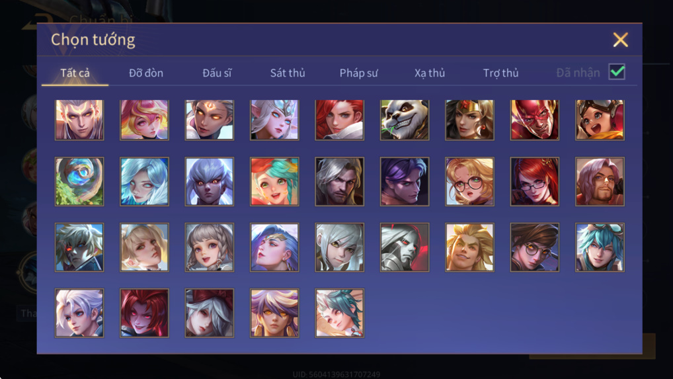Select the dark red-haired glowing-eyed hero

coord(144,313)
